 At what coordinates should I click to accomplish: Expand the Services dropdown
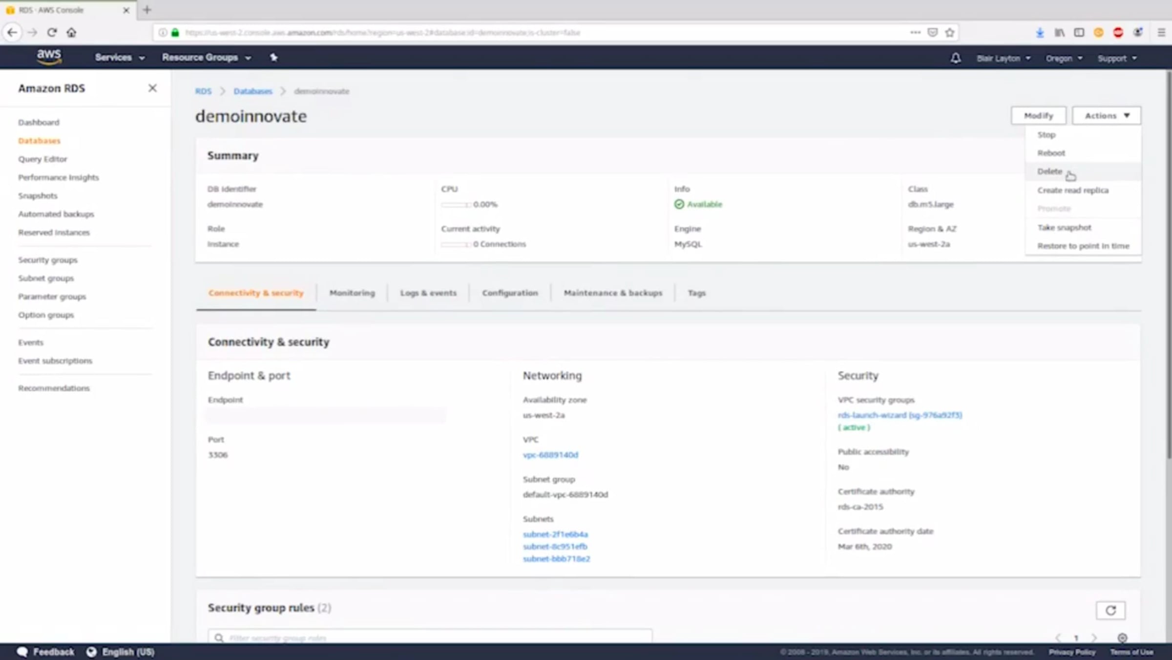tap(120, 58)
